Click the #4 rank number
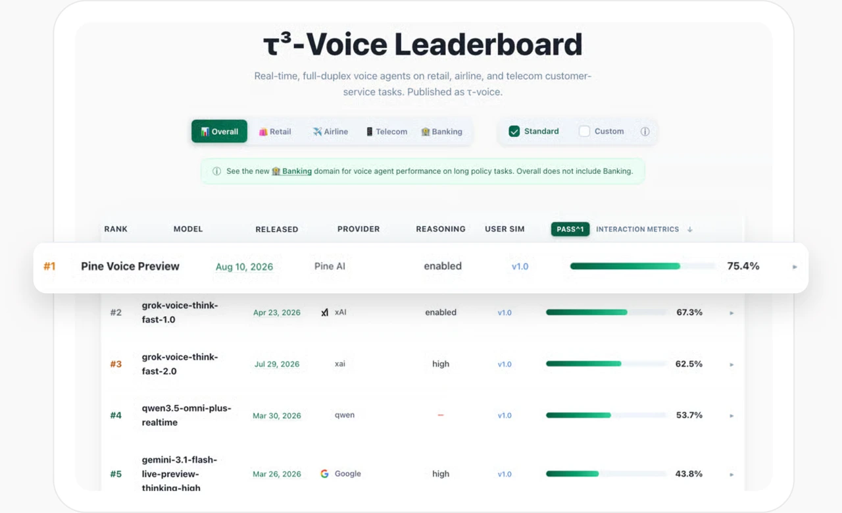The image size is (842, 513). (116, 416)
